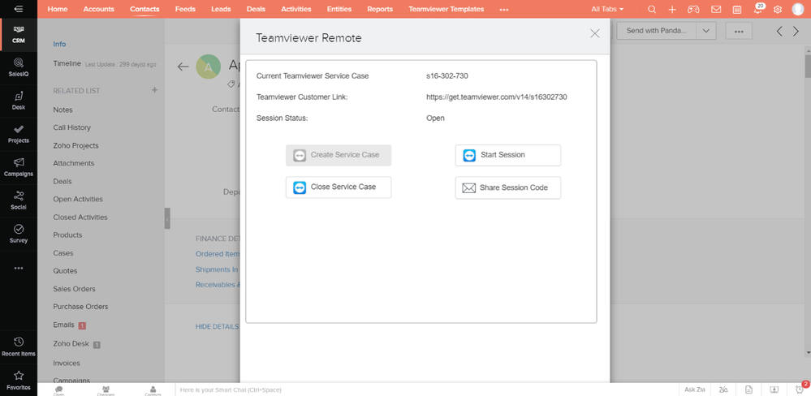
Task: Expand more tabs via top ellipsis
Action: 504,9
